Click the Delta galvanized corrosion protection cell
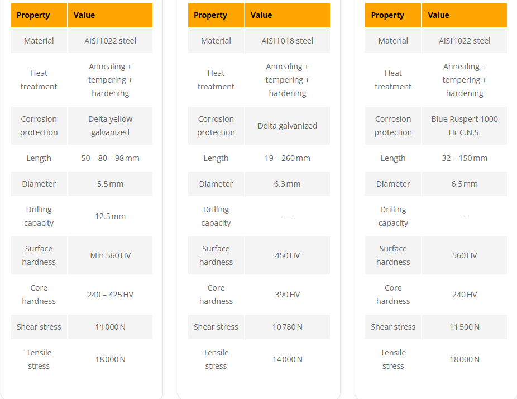This screenshot has height=399, width=517. [287, 126]
